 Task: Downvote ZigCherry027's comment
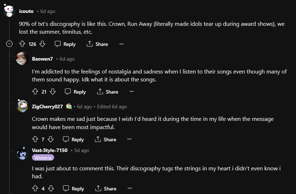[x=51, y=139]
